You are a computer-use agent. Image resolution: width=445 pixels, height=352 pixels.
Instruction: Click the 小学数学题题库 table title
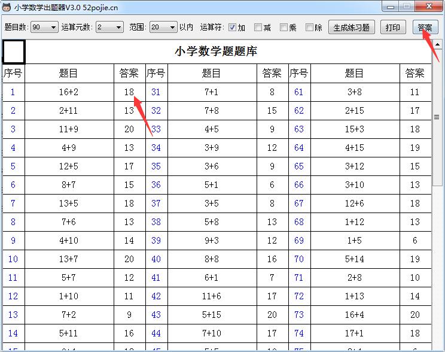(216, 51)
